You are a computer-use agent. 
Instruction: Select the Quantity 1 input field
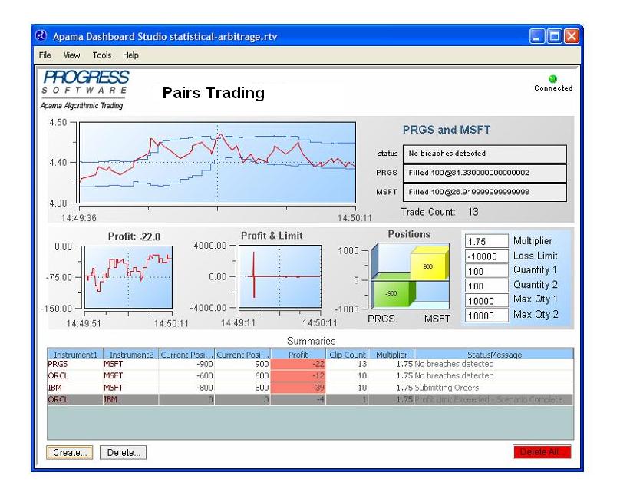pos(486,271)
